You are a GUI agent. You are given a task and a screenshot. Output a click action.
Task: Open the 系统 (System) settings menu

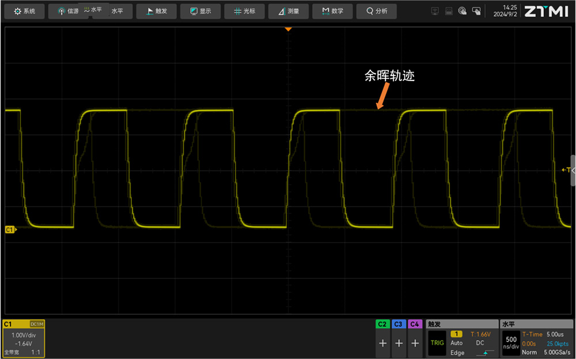(x=25, y=11)
